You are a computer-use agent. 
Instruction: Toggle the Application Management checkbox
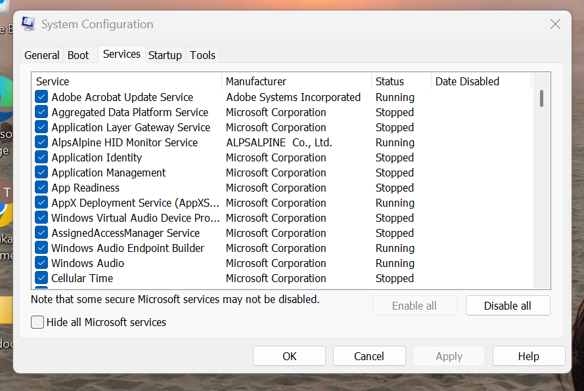(41, 173)
